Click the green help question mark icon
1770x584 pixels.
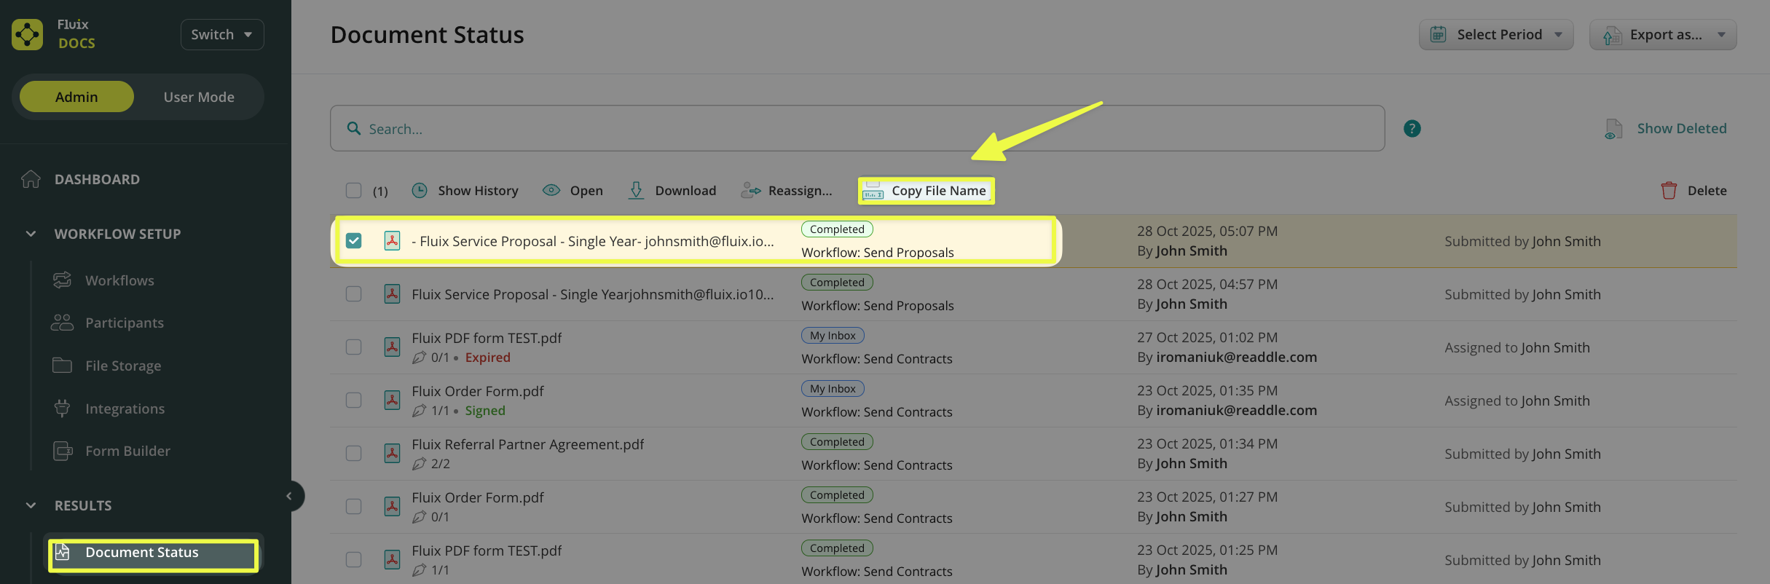(x=1412, y=129)
